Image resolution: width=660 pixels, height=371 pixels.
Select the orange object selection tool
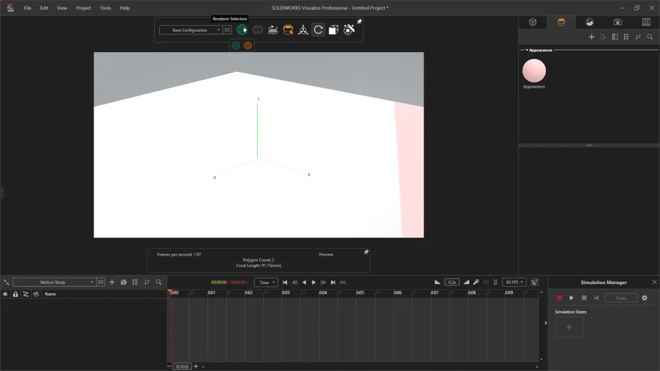point(288,30)
